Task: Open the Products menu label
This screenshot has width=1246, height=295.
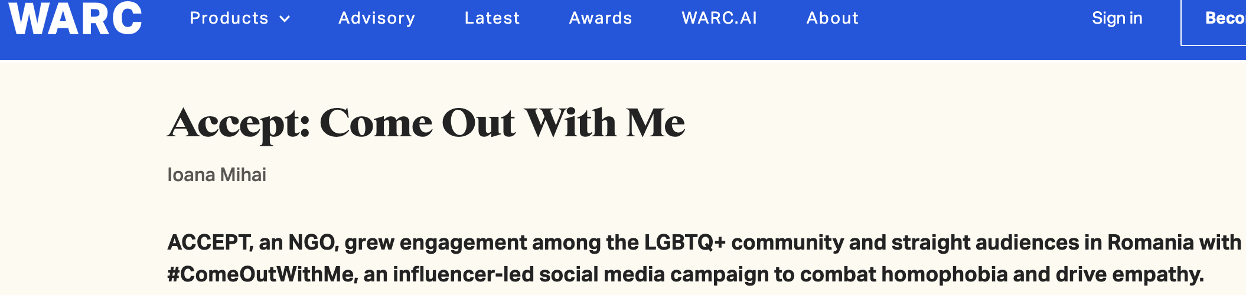Action: click(229, 18)
